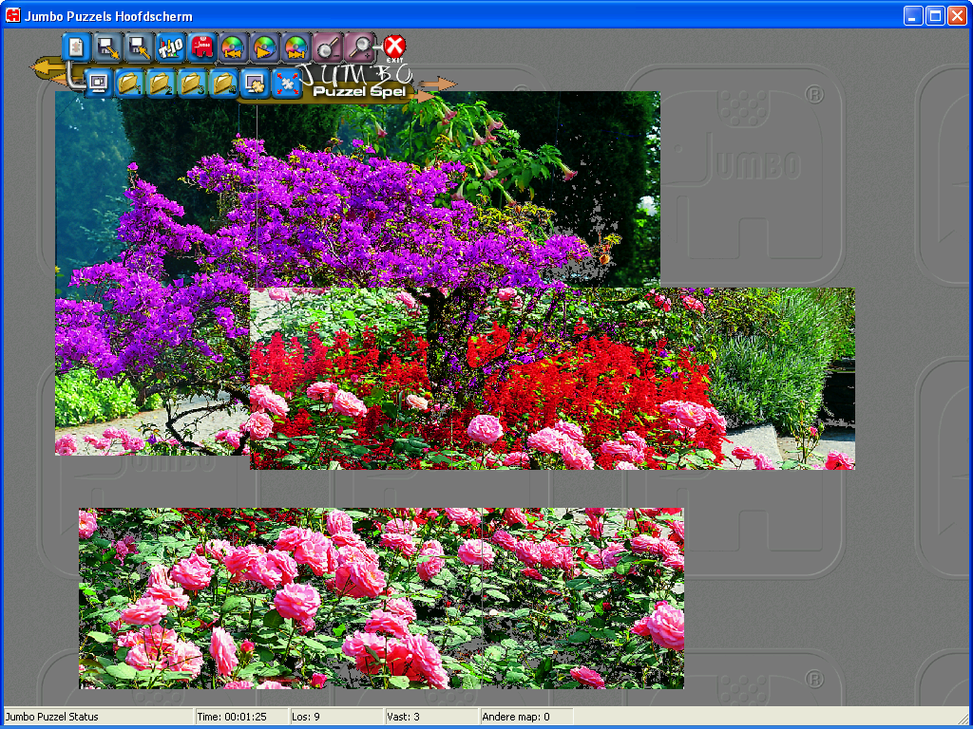Maximize the Jumbo Puzzels window

935,15
